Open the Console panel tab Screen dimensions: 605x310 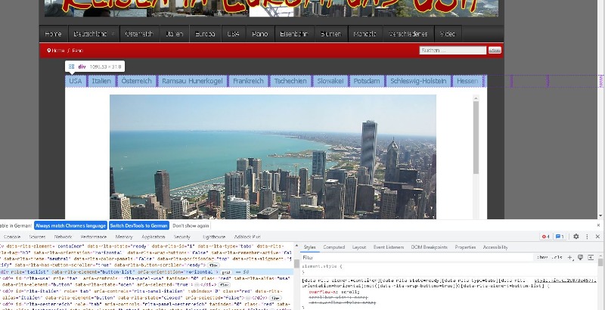click(12, 237)
